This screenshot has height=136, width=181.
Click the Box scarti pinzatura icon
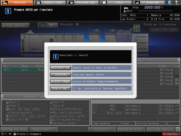point(51,113)
